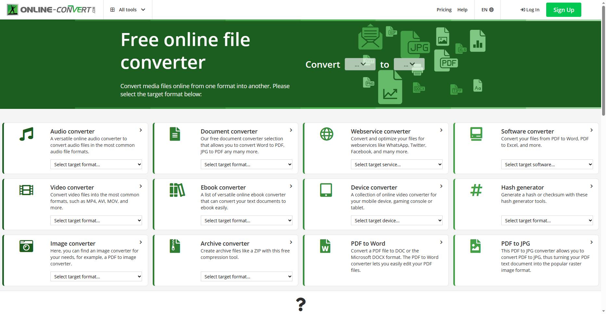Open the source format dropdown in Convert banner
The width and height of the screenshot is (606, 314).
tap(360, 64)
